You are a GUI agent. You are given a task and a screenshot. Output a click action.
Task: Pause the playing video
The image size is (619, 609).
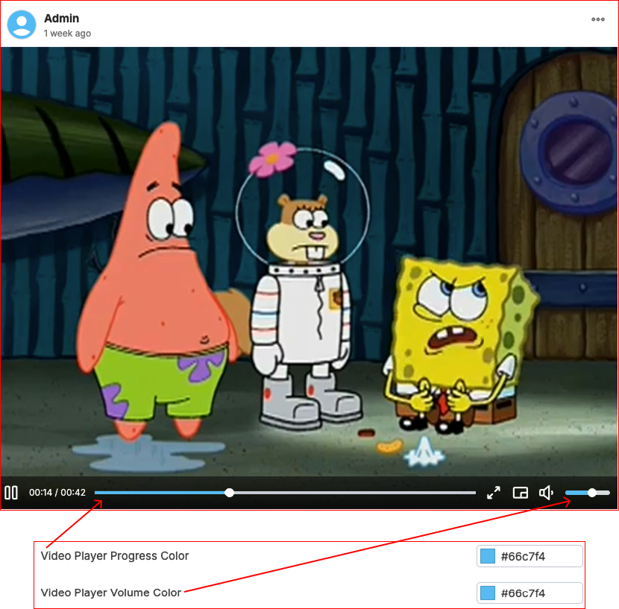pyautogui.click(x=11, y=493)
